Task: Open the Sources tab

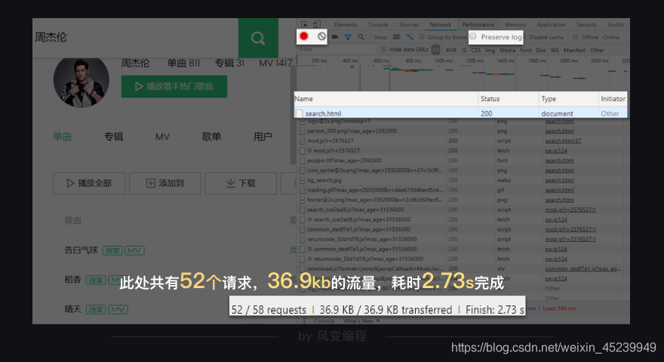Action: 409,25
